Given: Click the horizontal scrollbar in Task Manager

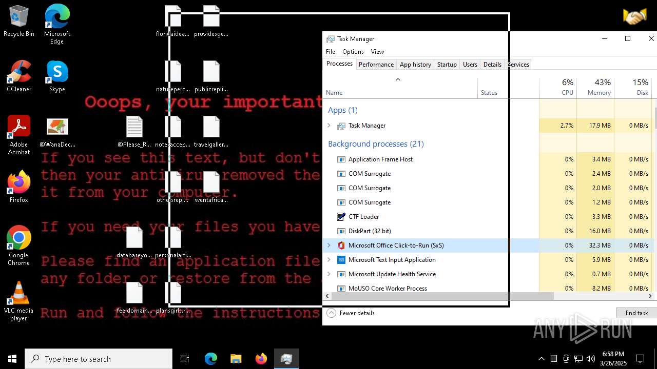Looking at the screenshot, I should click(442, 296).
